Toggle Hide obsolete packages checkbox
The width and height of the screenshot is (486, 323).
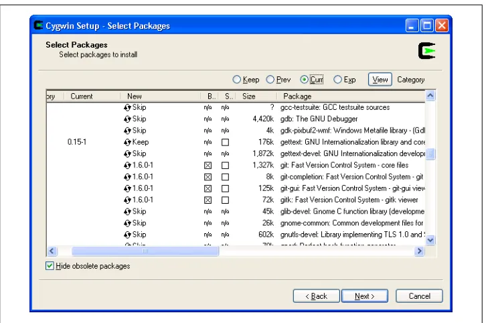(50, 266)
